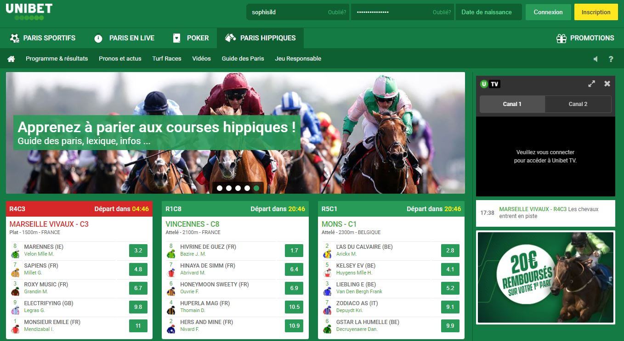Click the jockey silks icon for L'As du Calvaire

328,254
